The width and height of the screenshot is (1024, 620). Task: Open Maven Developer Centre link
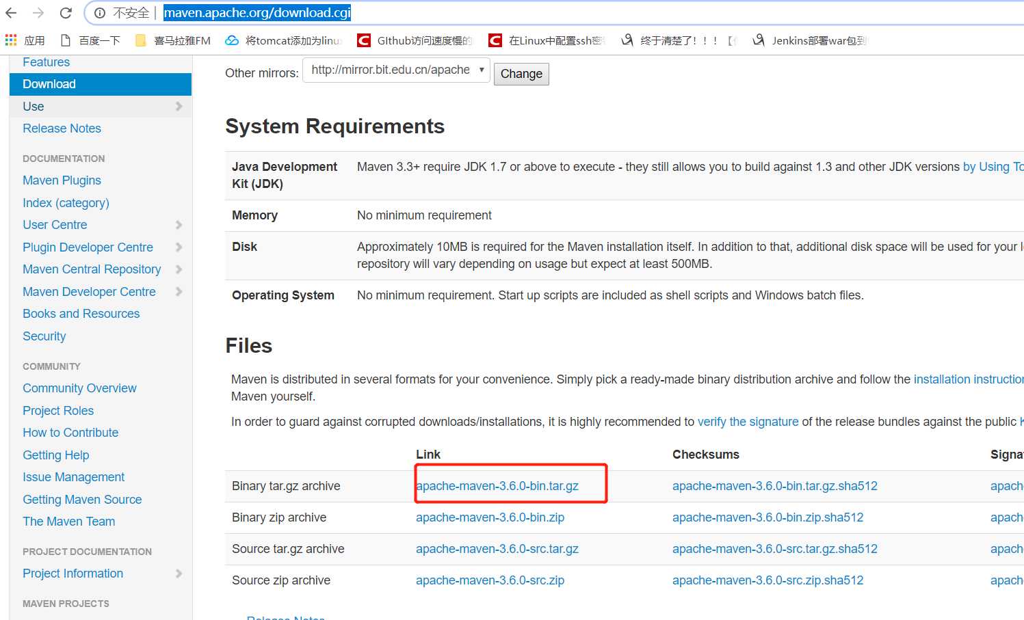[89, 292]
